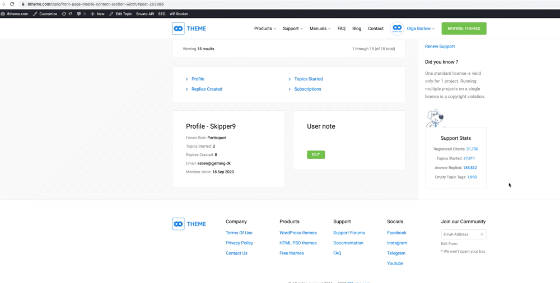Click the plus submit icon in newsletter field

coord(482,234)
